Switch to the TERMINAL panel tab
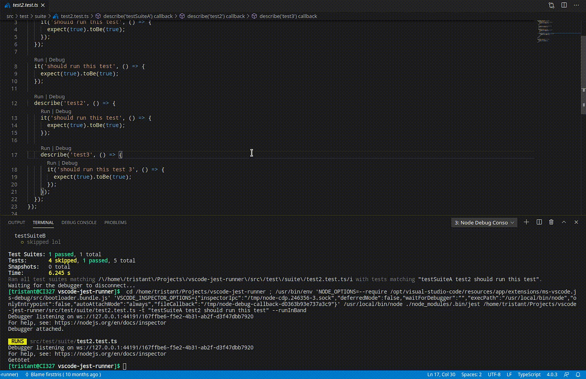This screenshot has height=379, width=586. tap(43, 223)
